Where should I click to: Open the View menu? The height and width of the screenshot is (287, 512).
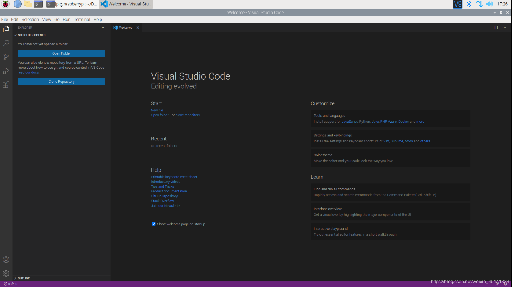coord(47,20)
